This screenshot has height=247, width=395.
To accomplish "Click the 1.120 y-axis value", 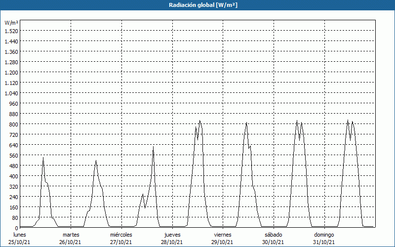I will pyautogui.click(x=11, y=82).
